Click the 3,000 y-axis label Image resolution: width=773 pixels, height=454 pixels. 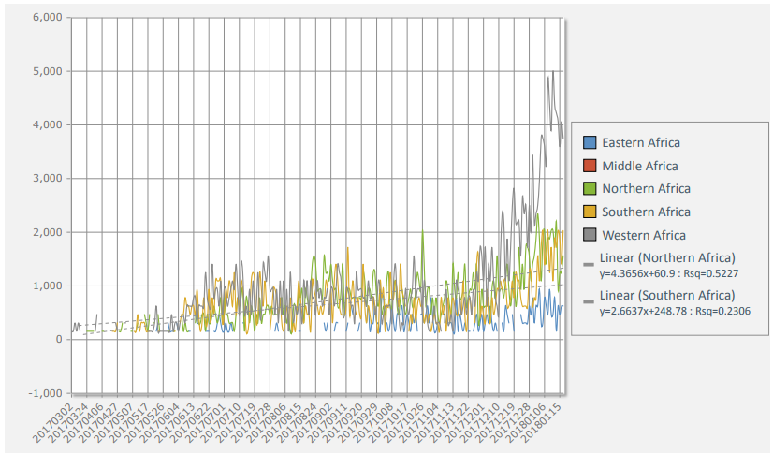[x=48, y=178]
